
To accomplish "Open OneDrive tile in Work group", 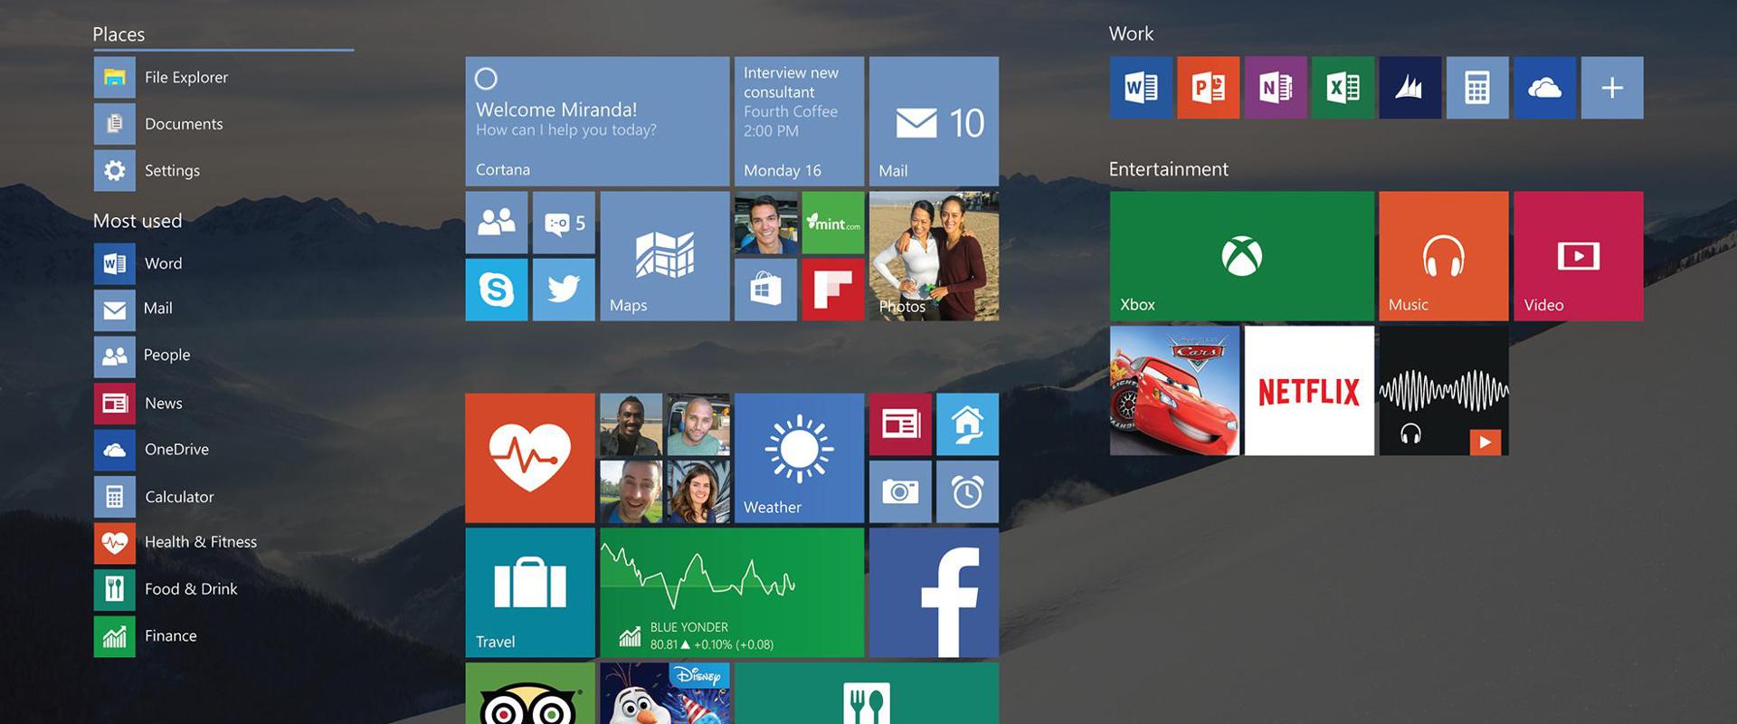I will pos(1544,88).
